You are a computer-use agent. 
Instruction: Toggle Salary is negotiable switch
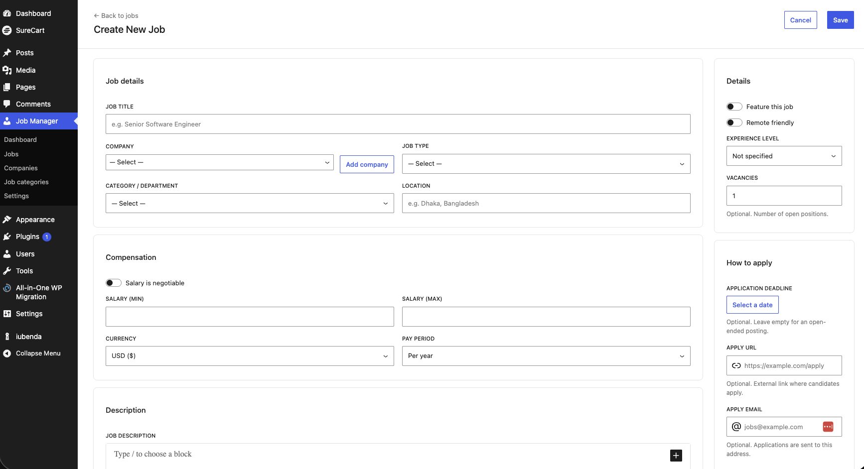coord(114,283)
